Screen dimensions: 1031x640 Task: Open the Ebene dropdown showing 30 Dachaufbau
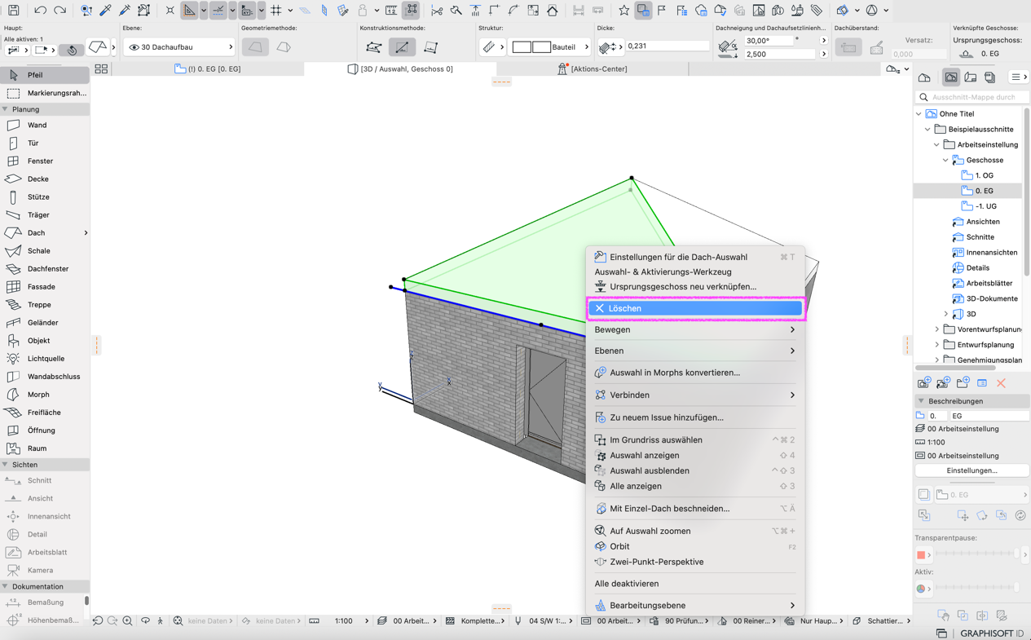tap(178, 47)
